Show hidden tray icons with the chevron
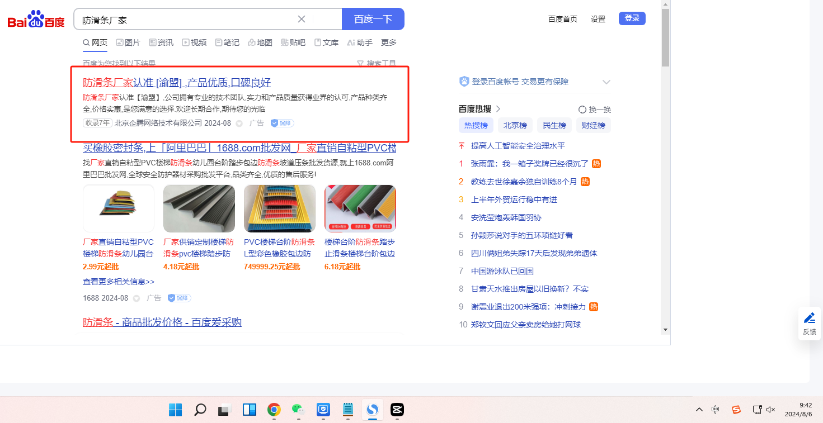 coord(699,410)
